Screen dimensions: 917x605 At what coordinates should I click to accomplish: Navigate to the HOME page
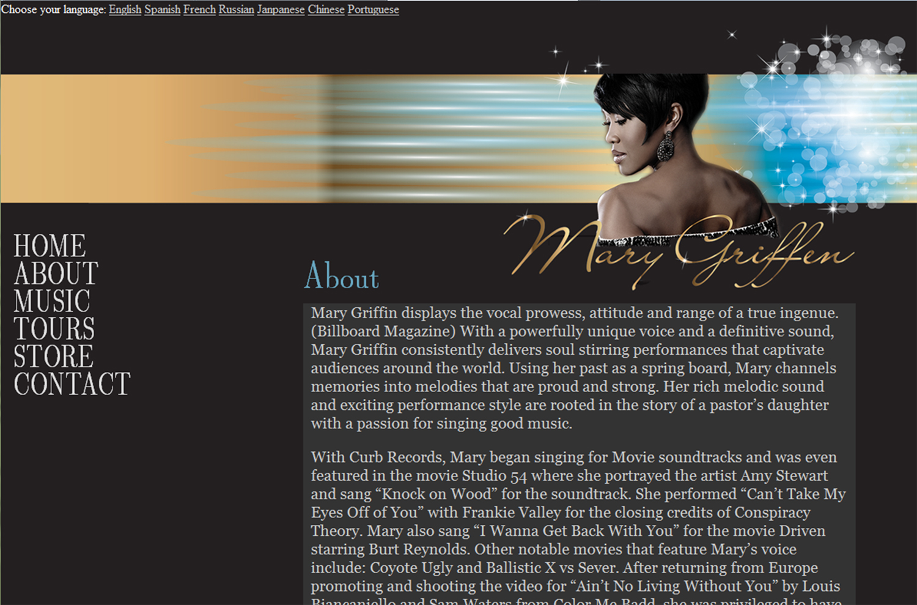[49, 245]
